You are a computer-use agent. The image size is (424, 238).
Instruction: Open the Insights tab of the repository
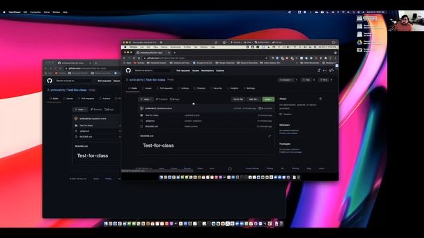point(233,88)
